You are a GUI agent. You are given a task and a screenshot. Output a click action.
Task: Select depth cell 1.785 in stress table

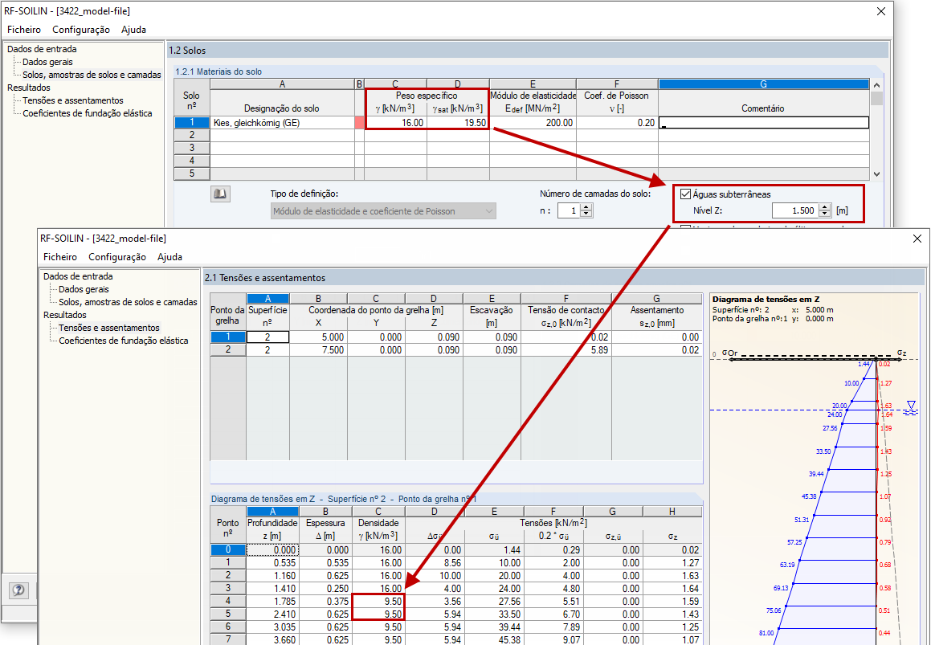click(x=272, y=601)
